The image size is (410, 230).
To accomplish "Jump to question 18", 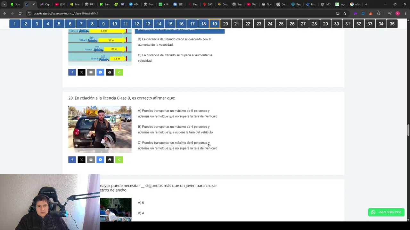I will [203, 24].
